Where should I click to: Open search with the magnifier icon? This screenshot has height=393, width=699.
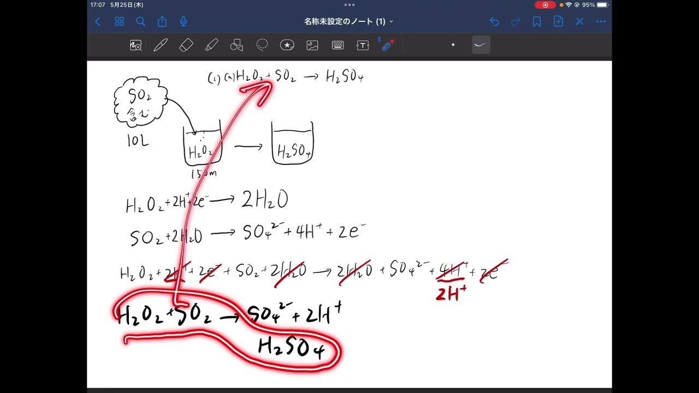[140, 22]
